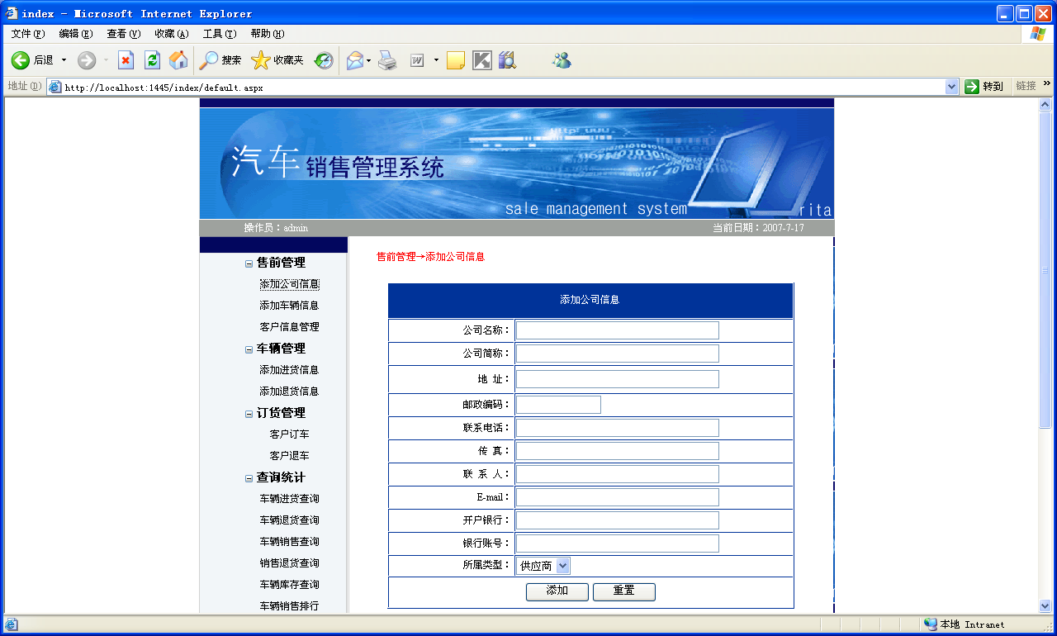This screenshot has height=636, width=1057.
Task: Open the 帮助(H) menu
Action: (x=268, y=34)
